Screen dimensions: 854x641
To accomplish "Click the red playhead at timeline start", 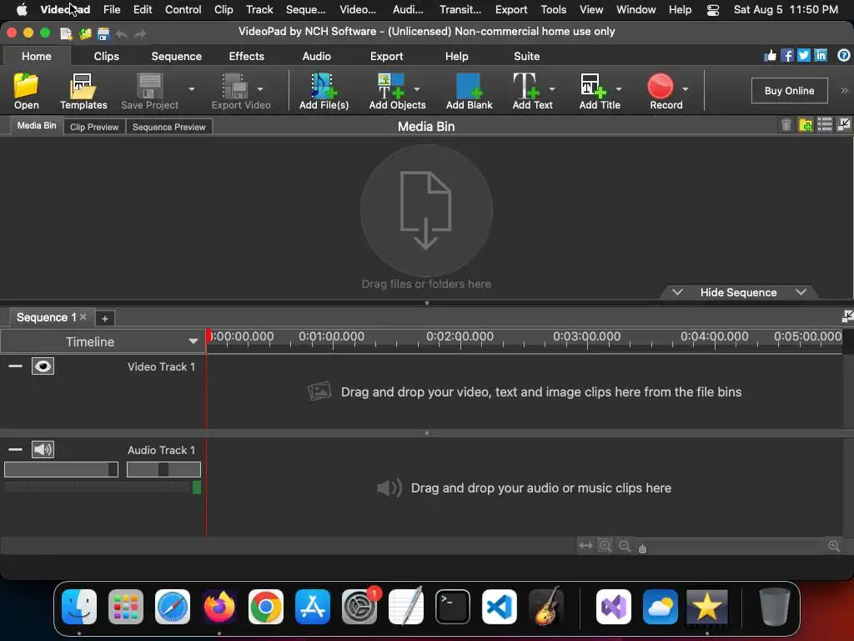I will (208, 336).
